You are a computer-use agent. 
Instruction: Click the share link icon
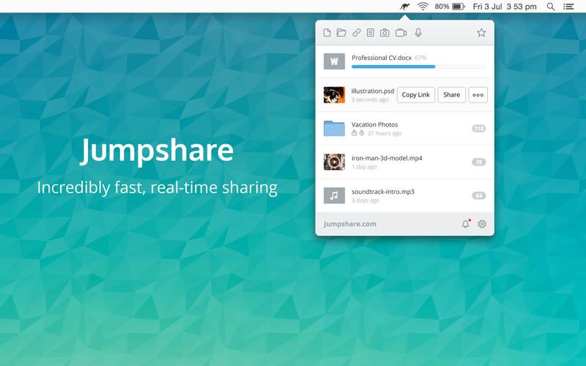coord(357,32)
